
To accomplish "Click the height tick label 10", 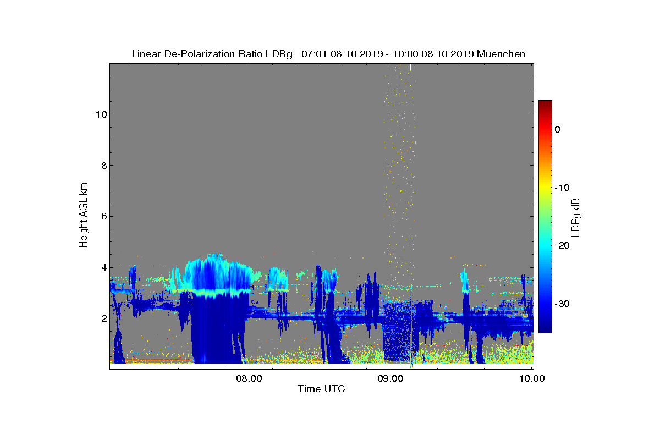I will (100, 114).
